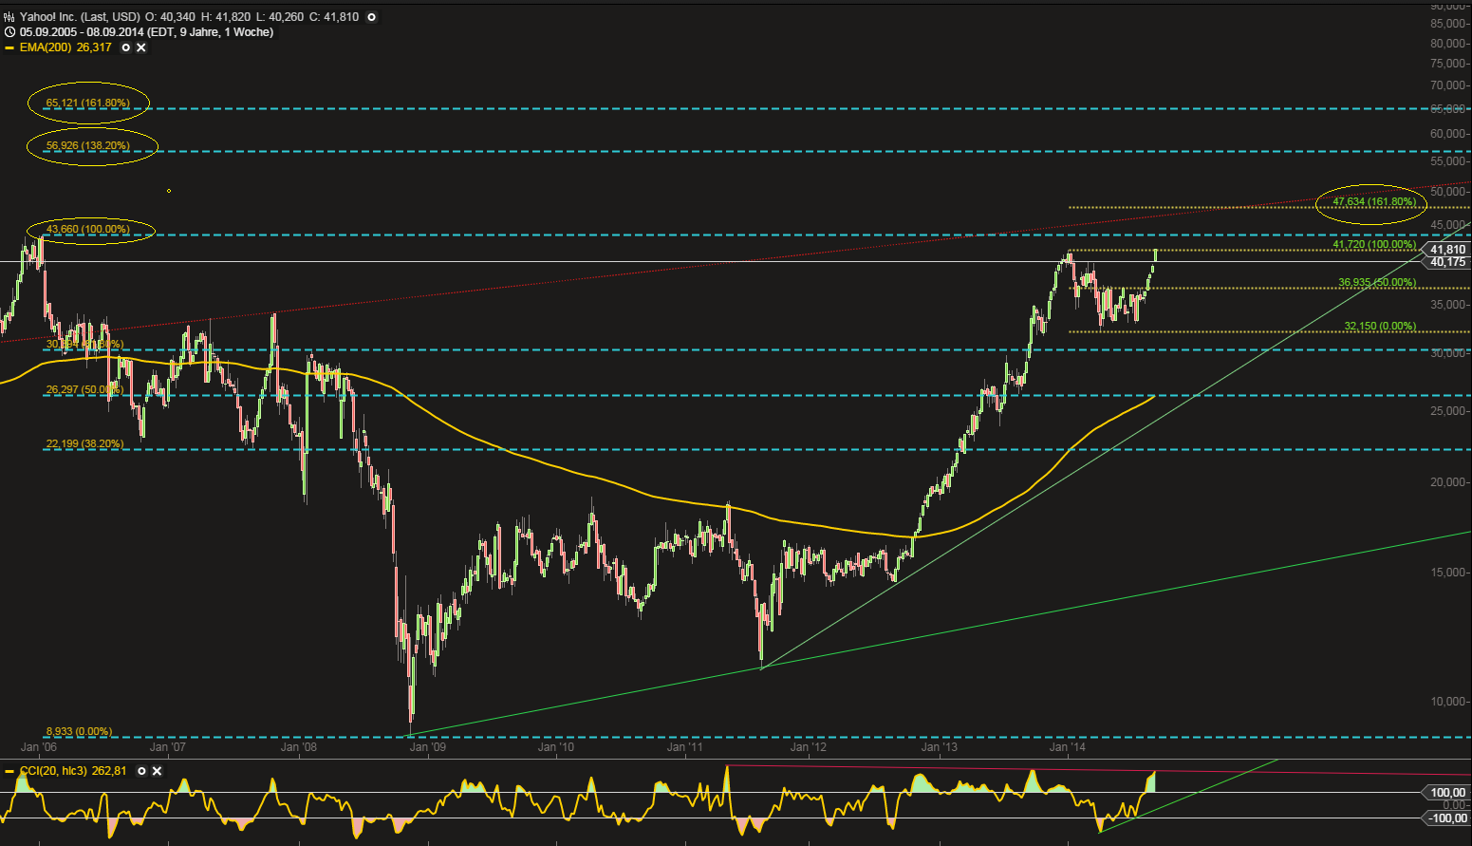Click the Jan '14 time axis label
The height and width of the screenshot is (846, 1472).
tap(1068, 747)
